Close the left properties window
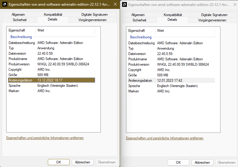 point(115,4)
